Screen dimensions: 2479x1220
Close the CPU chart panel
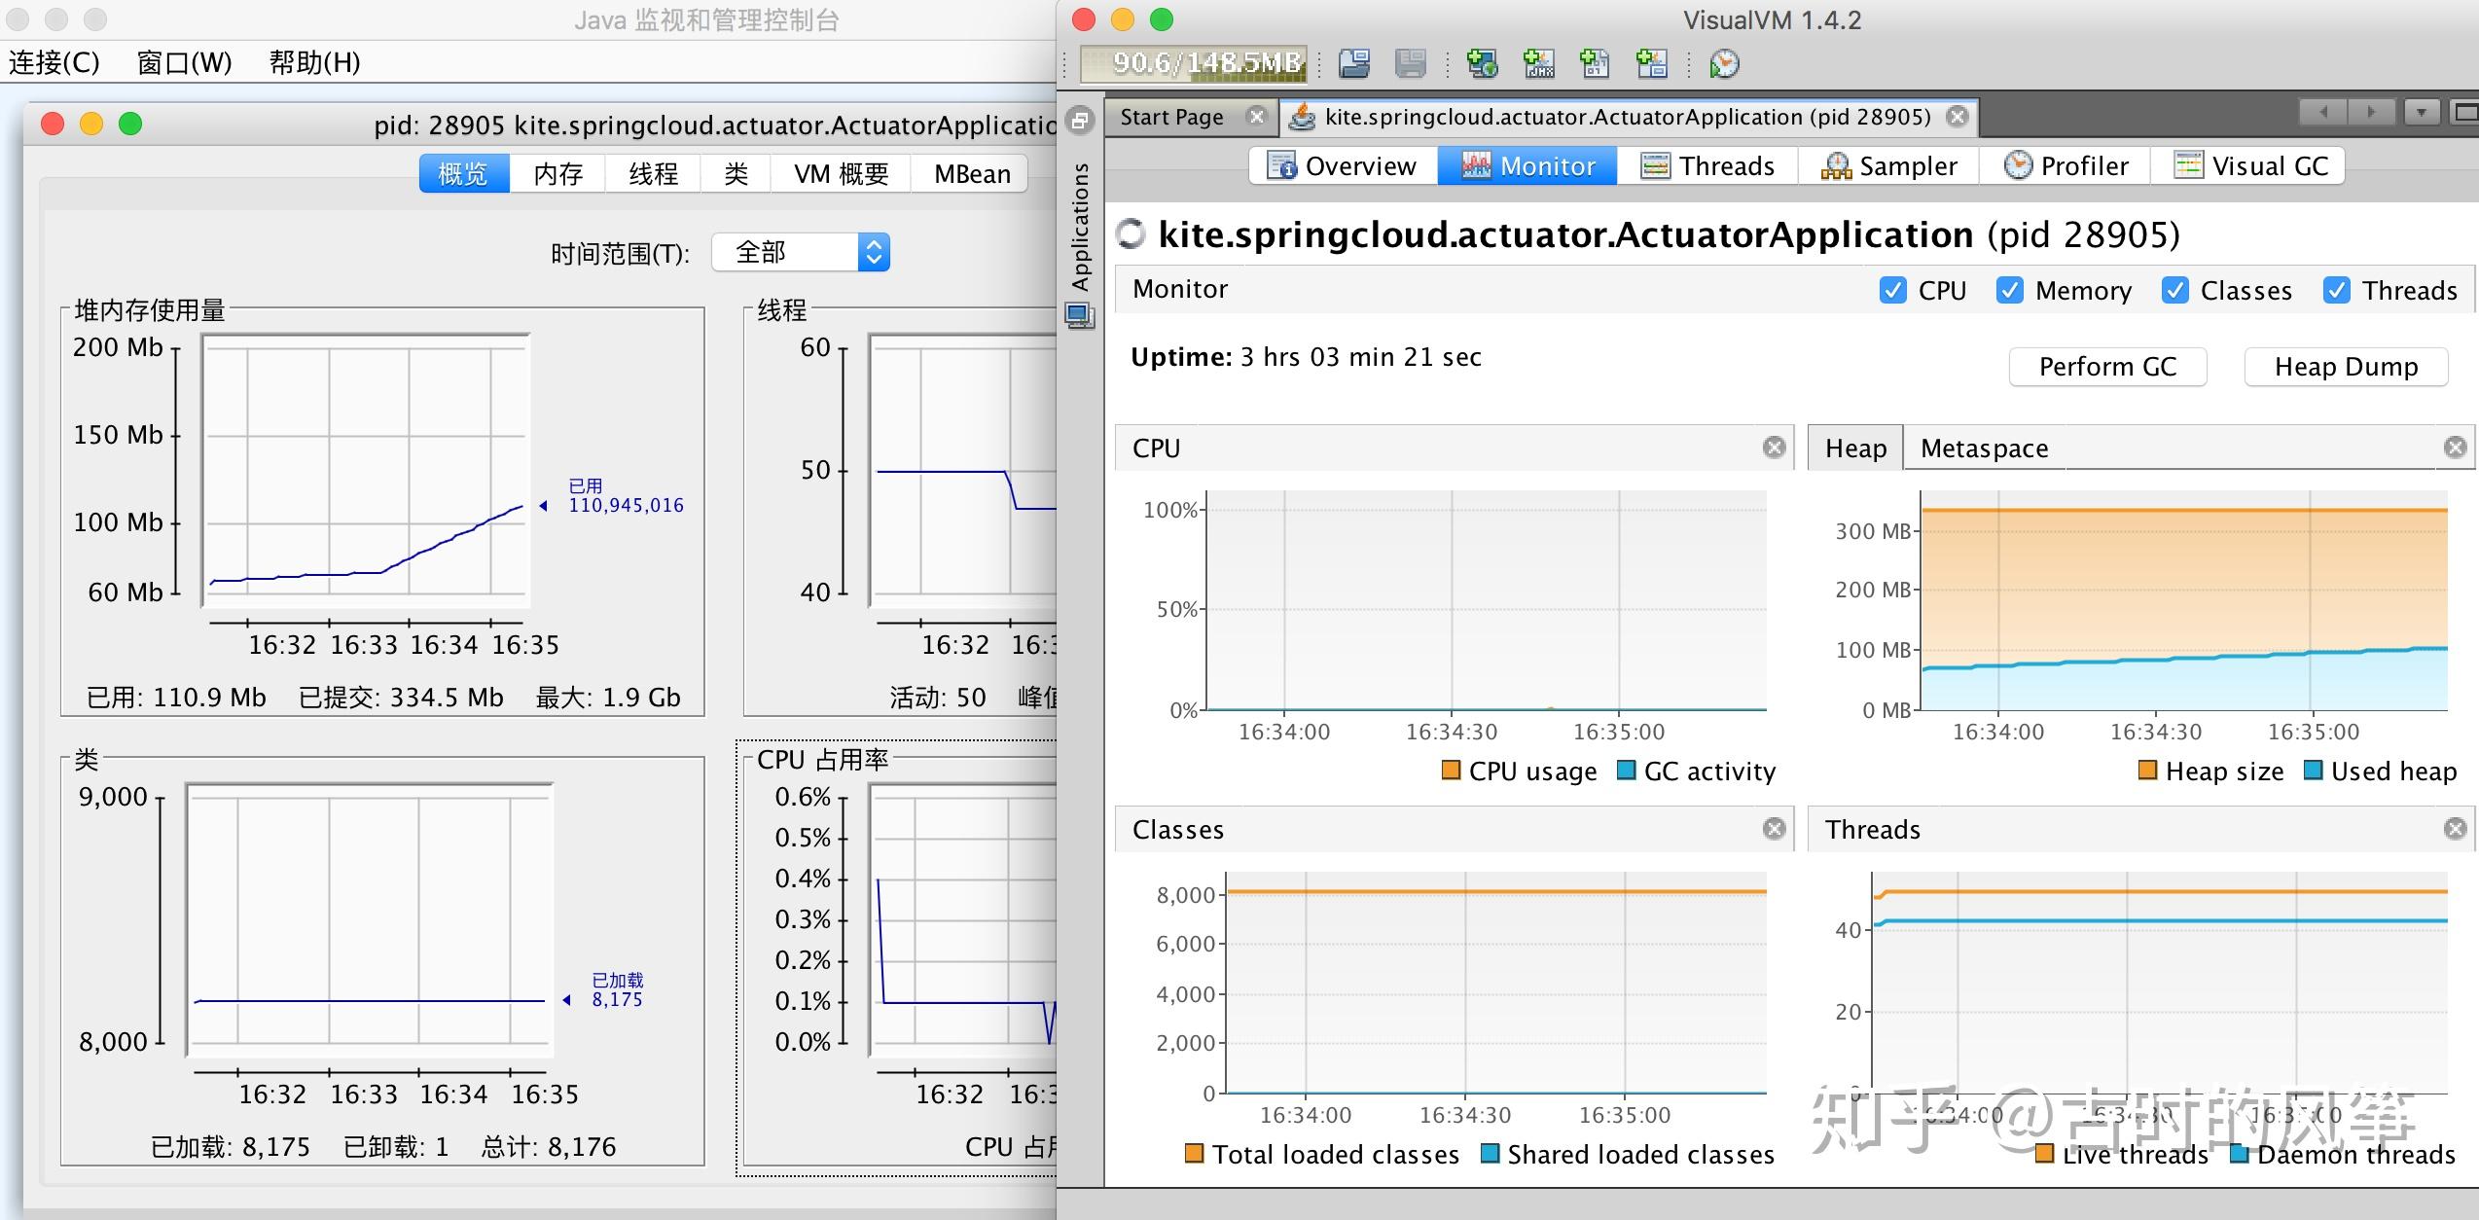(x=1775, y=448)
